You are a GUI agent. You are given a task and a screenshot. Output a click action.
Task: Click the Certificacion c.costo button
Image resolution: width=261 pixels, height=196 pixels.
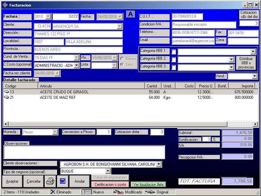coord(110,184)
